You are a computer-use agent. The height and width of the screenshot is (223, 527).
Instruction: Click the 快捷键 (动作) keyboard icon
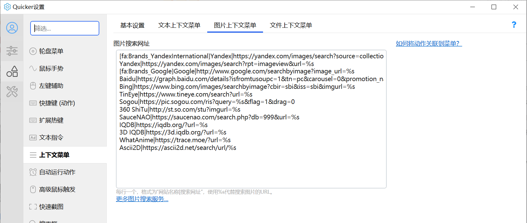pos(33,103)
